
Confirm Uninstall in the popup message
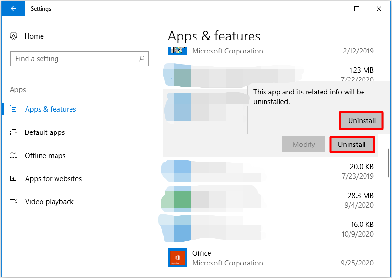(362, 121)
